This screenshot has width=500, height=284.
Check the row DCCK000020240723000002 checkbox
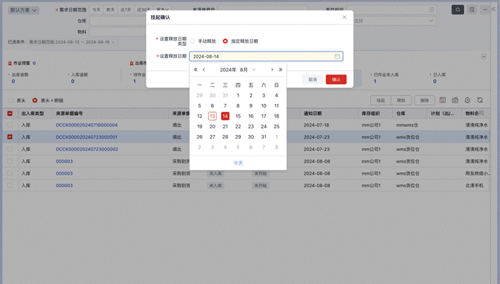click(10, 149)
